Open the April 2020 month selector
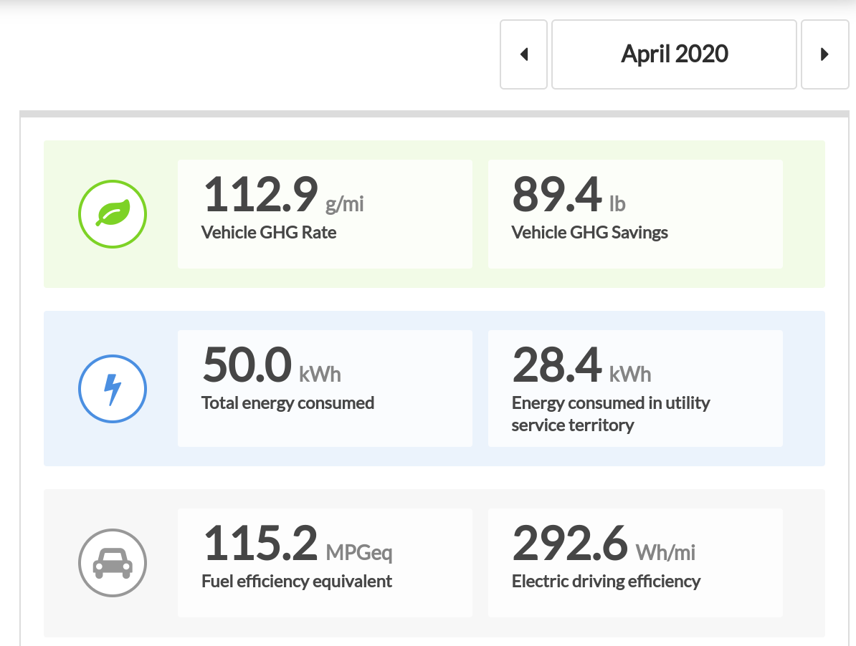856x646 pixels. (674, 54)
